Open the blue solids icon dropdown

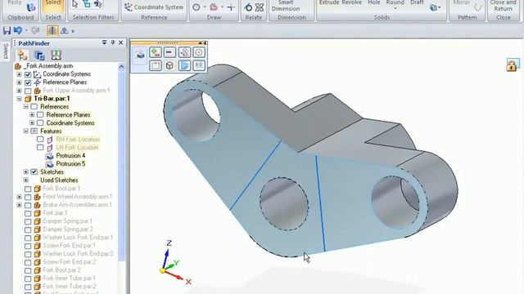439,7
